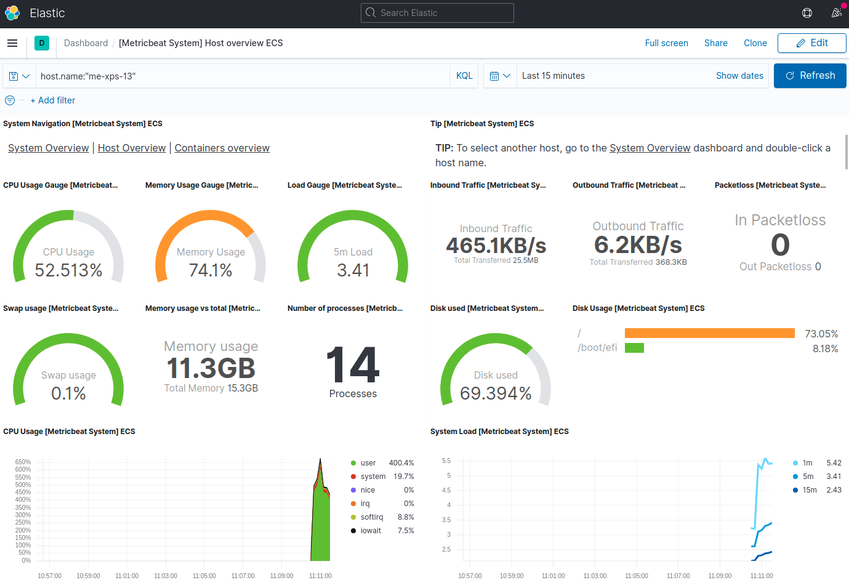
Task: Click the Disk used gauge 69.394%
Action: (x=496, y=369)
